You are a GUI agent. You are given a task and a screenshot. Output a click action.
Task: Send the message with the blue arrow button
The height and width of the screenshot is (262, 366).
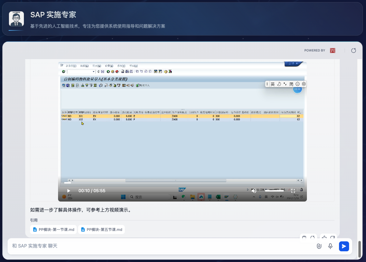(344, 246)
